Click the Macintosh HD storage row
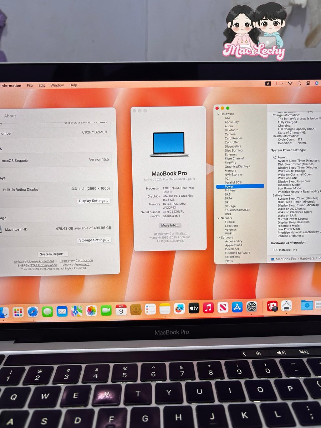This screenshot has width=321, height=428. pyautogui.click(x=57, y=229)
